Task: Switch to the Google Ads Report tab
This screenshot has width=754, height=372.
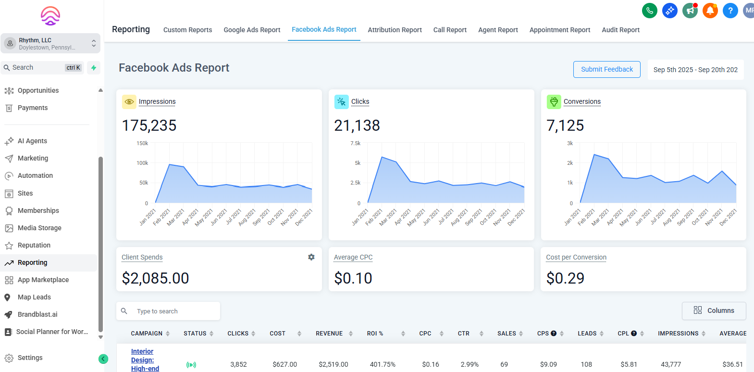Action: coord(252,30)
